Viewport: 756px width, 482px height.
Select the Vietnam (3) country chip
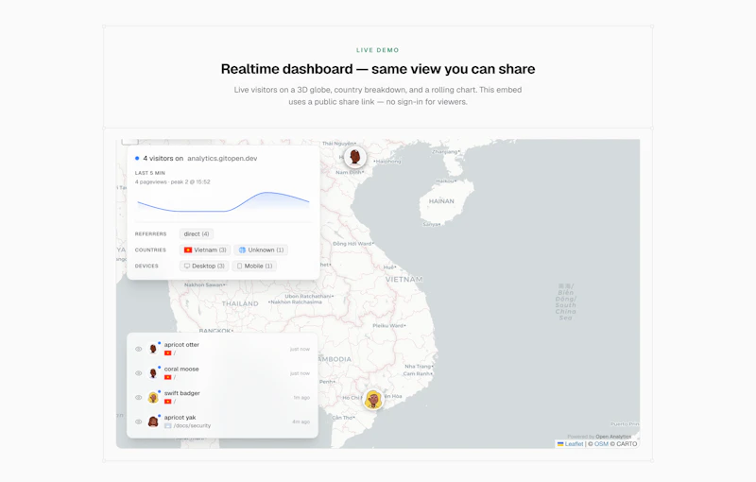[205, 250]
